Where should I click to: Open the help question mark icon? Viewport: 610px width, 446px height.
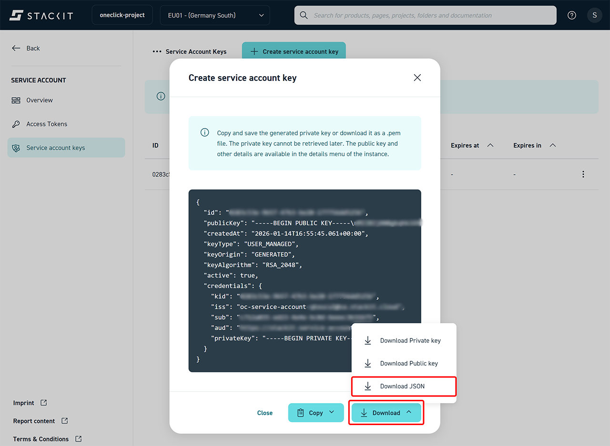pyautogui.click(x=572, y=15)
